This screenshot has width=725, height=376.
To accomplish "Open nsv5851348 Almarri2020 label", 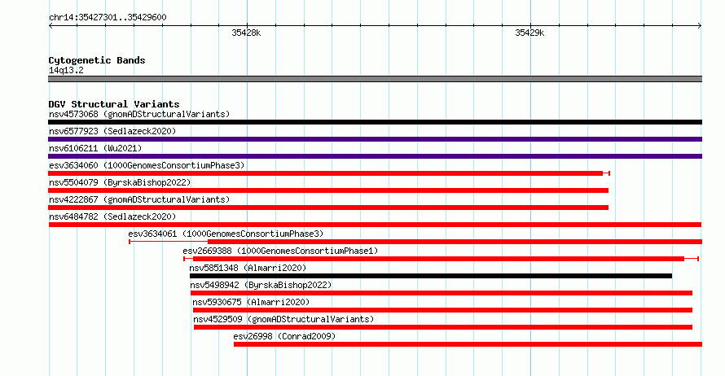I will (248, 268).
